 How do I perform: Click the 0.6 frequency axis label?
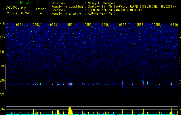[2, 109]
